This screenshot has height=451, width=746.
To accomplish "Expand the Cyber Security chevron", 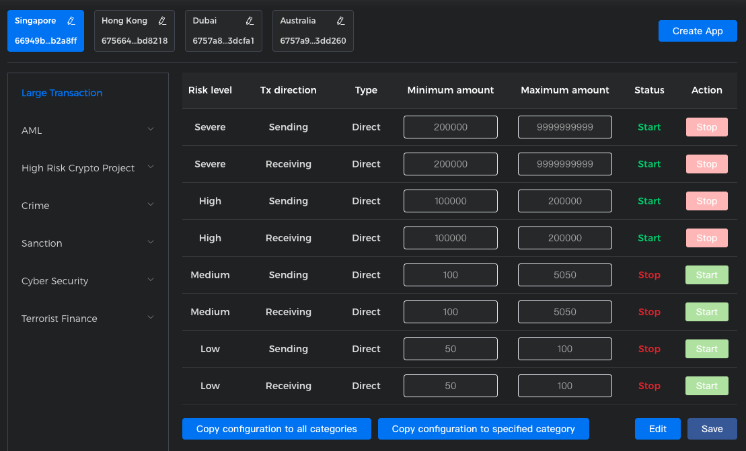I will coord(150,280).
